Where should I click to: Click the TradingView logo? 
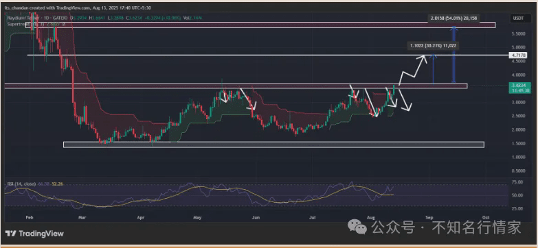click(x=34, y=234)
